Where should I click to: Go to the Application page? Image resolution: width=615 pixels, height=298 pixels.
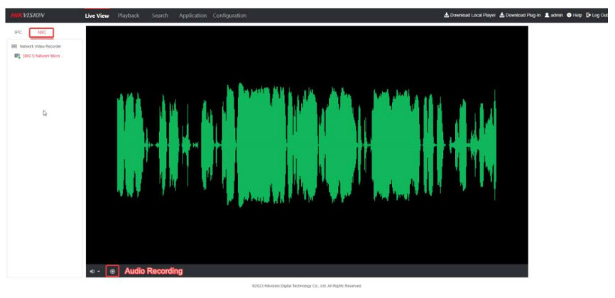192,16
